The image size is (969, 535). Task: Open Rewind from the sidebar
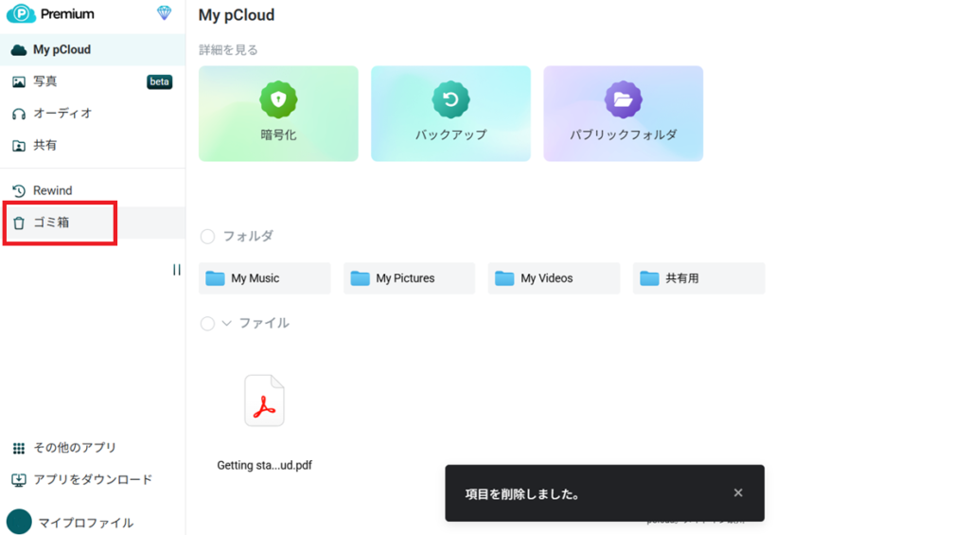coord(52,190)
